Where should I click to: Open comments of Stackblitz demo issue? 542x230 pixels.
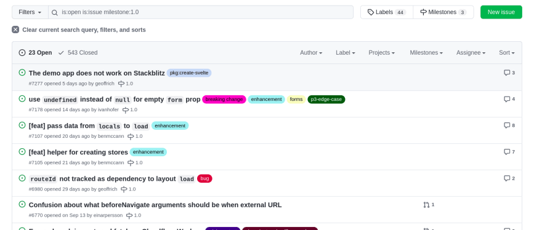(509, 73)
